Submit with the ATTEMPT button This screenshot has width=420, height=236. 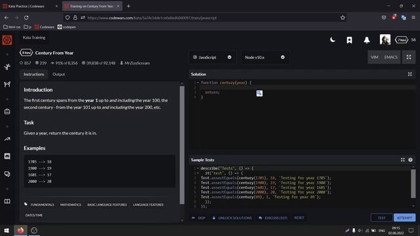[404, 218]
